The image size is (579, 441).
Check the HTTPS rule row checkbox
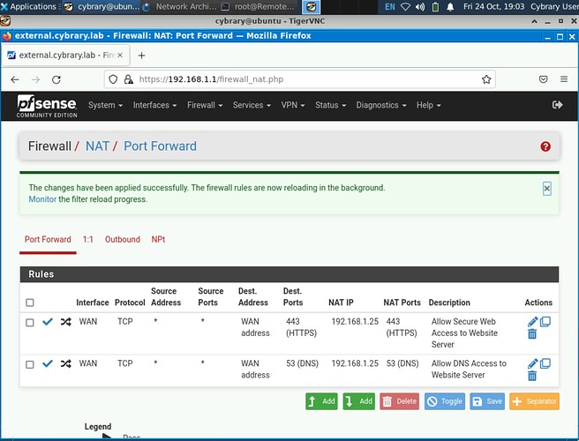click(x=30, y=323)
